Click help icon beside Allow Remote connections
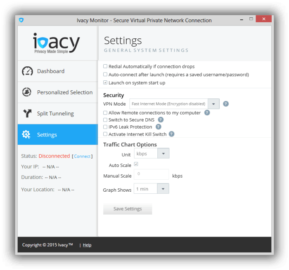 207,113
